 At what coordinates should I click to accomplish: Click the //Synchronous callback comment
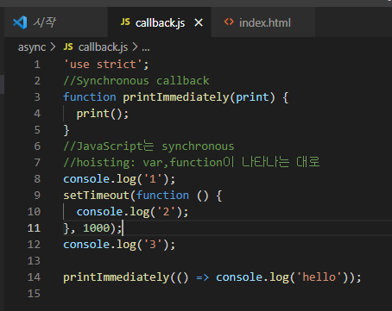[x=136, y=81]
